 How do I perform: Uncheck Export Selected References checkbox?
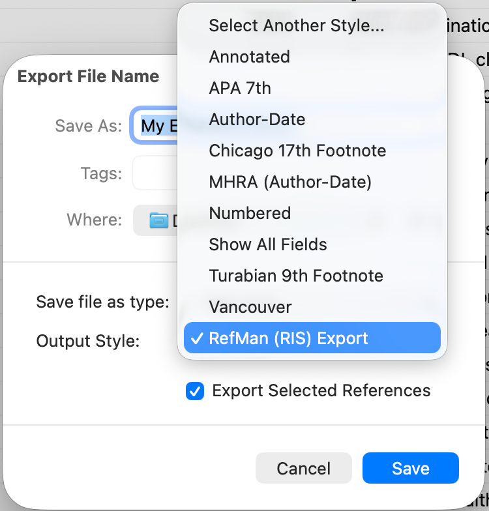195,391
